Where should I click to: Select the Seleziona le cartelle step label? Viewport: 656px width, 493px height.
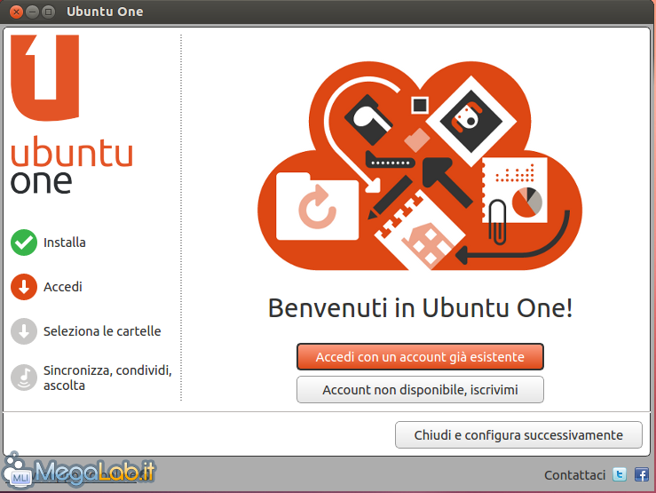pyautogui.click(x=102, y=331)
